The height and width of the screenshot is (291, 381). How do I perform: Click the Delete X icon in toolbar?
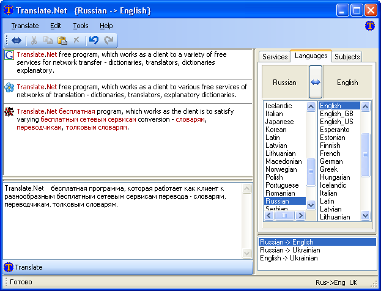(x=76, y=40)
